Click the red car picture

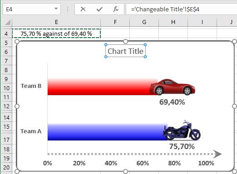172,87
